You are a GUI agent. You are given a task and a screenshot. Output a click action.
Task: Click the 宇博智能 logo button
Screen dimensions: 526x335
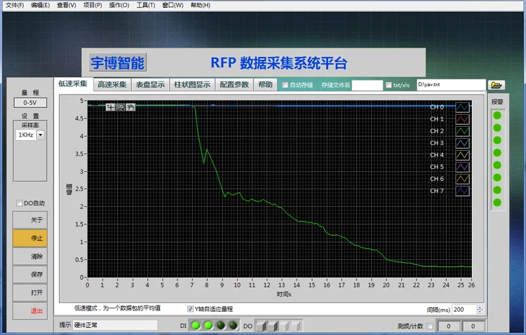[118, 62]
